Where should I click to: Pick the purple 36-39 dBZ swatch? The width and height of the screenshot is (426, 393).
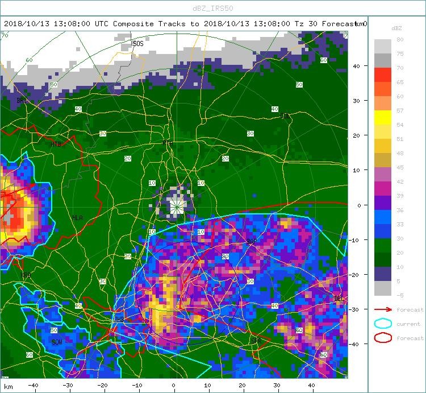click(x=382, y=202)
